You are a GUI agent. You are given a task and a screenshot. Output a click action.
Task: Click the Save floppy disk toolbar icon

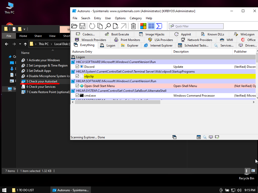coord(82,26)
